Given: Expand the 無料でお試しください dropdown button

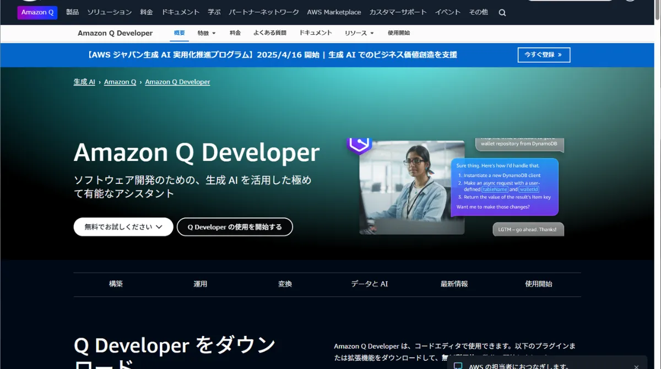Looking at the screenshot, I should 123,227.
